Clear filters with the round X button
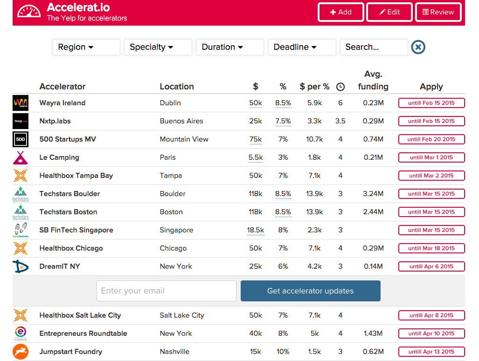 pyautogui.click(x=418, y=47)
